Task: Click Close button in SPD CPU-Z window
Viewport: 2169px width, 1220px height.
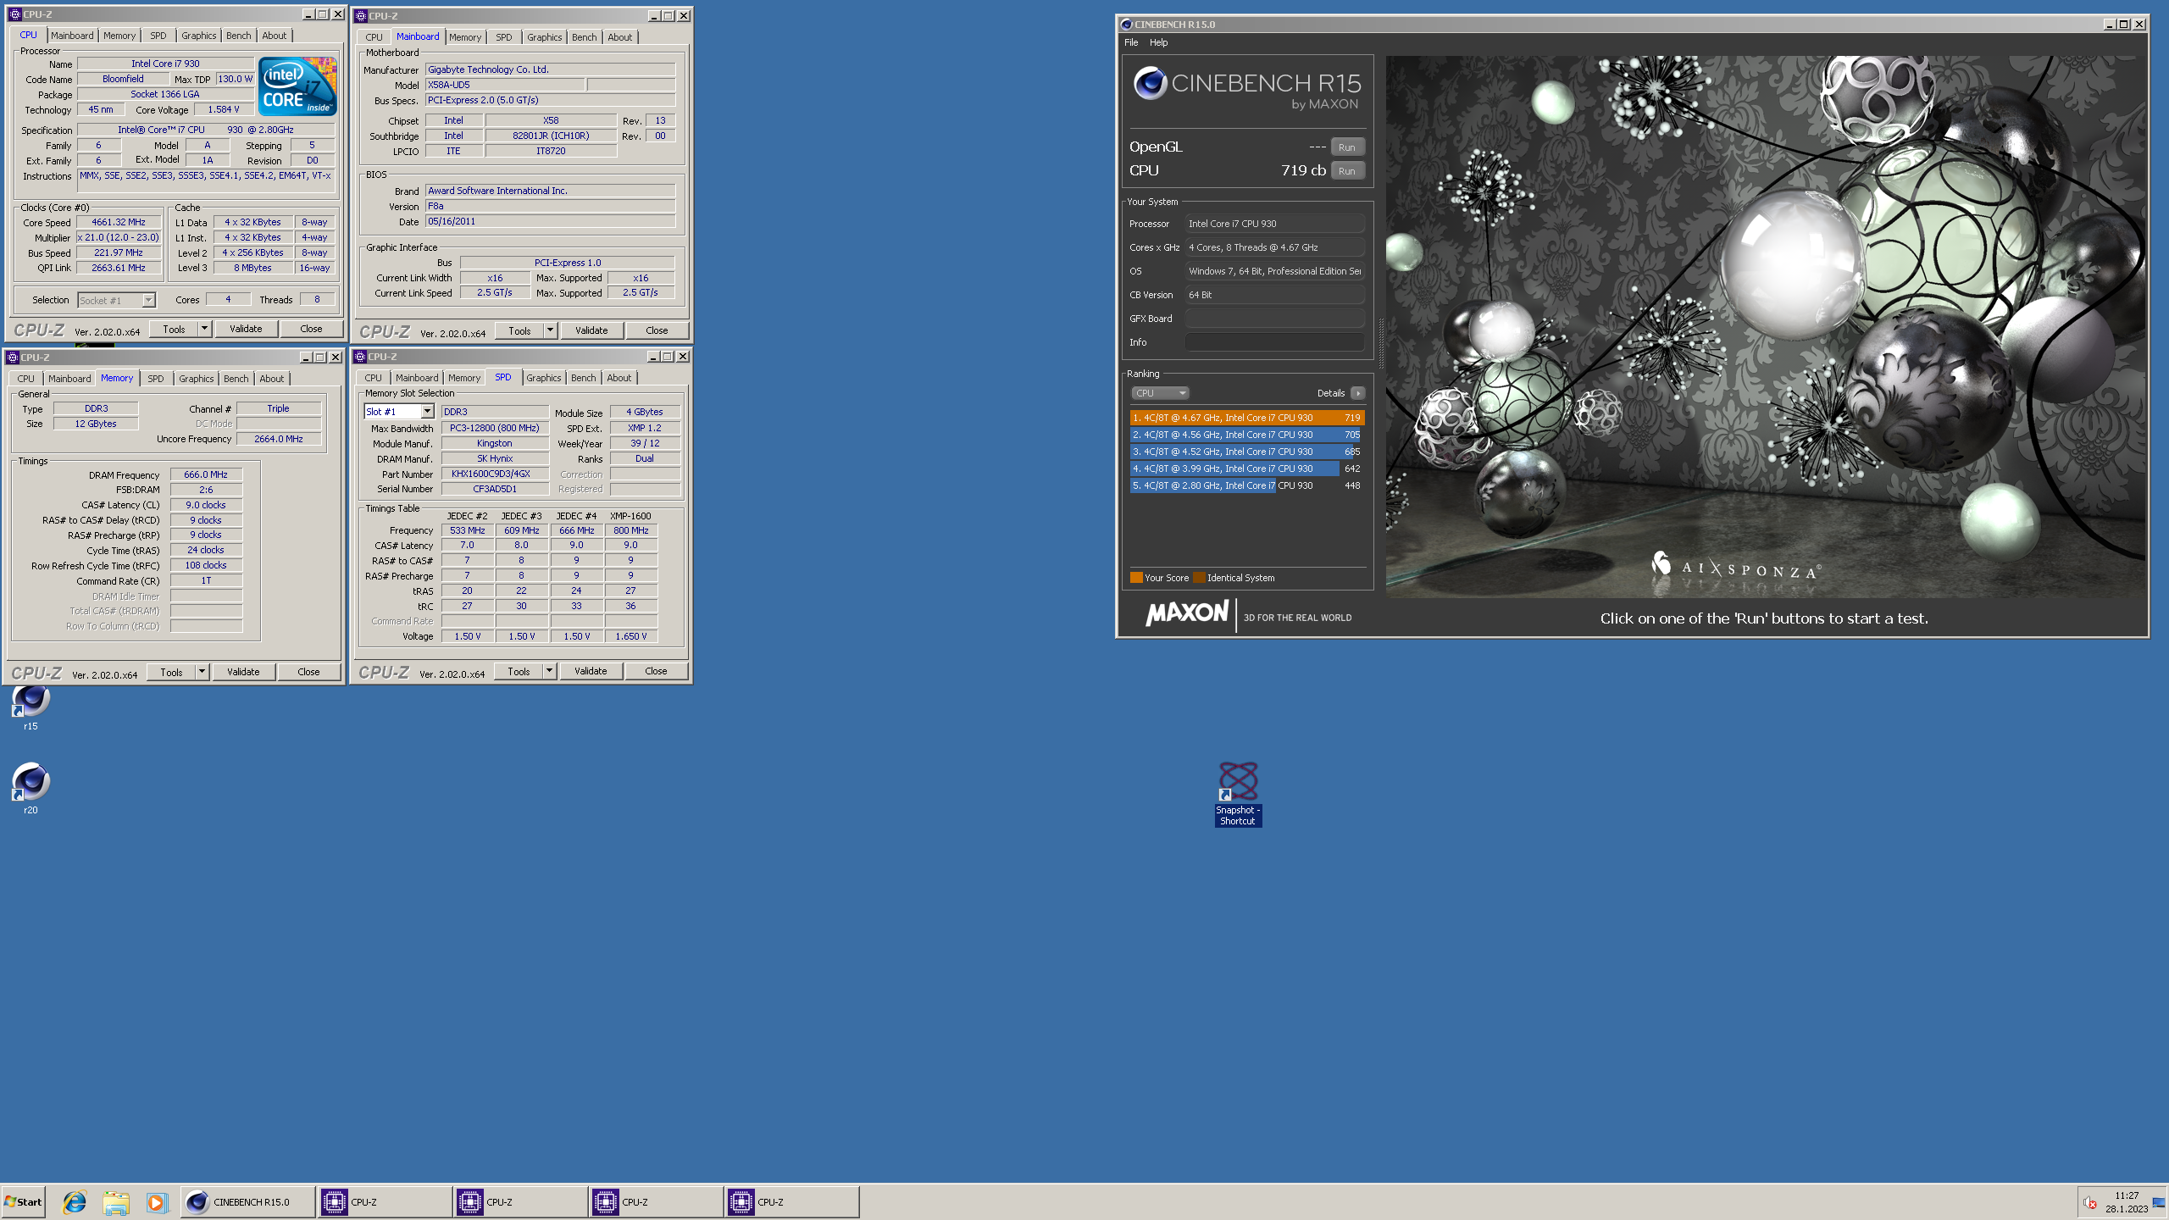Action: tap(656, 671)
